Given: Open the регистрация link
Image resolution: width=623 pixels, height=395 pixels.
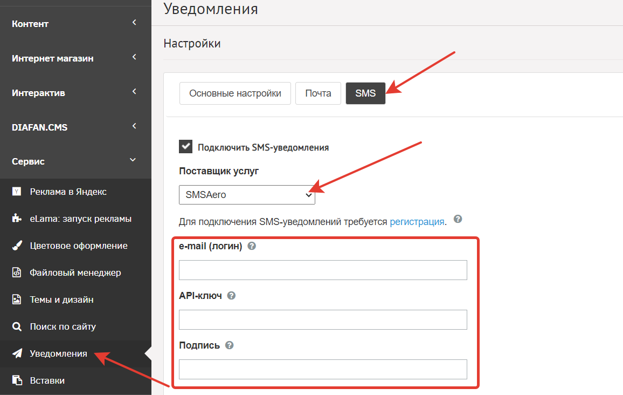Looking at the screenshot, I should coord(417,222).
